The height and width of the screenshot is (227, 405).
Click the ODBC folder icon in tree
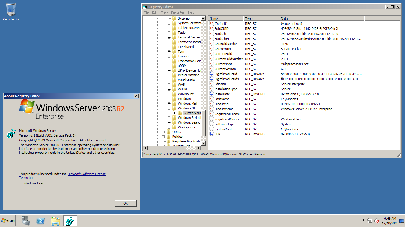point(169,132)
